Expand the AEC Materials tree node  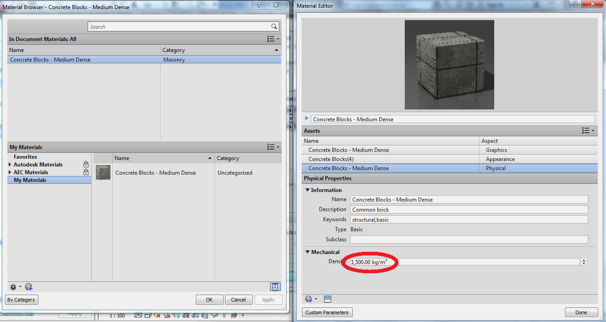(x=10, y=172)
